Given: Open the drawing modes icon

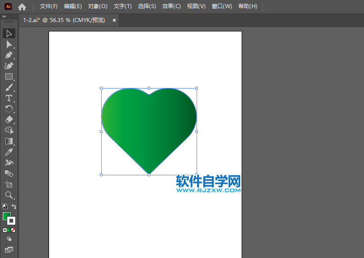Looking at the screenshot, I should coord(9,239).
